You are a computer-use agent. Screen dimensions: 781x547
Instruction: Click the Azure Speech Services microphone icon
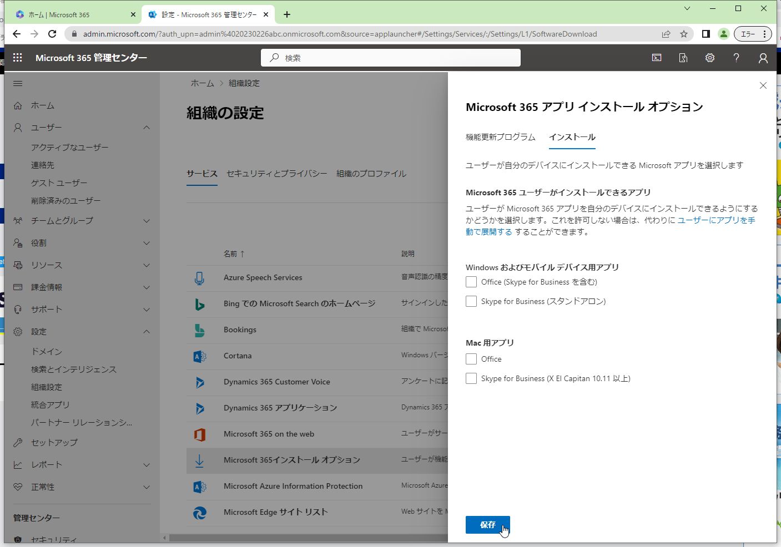coord(199,278)
